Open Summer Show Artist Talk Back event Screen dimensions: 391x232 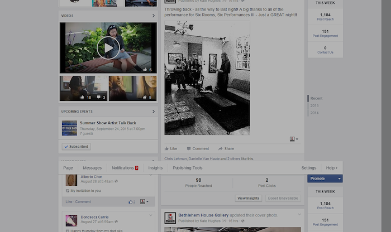pyautogui.click(x=108, y=123)
